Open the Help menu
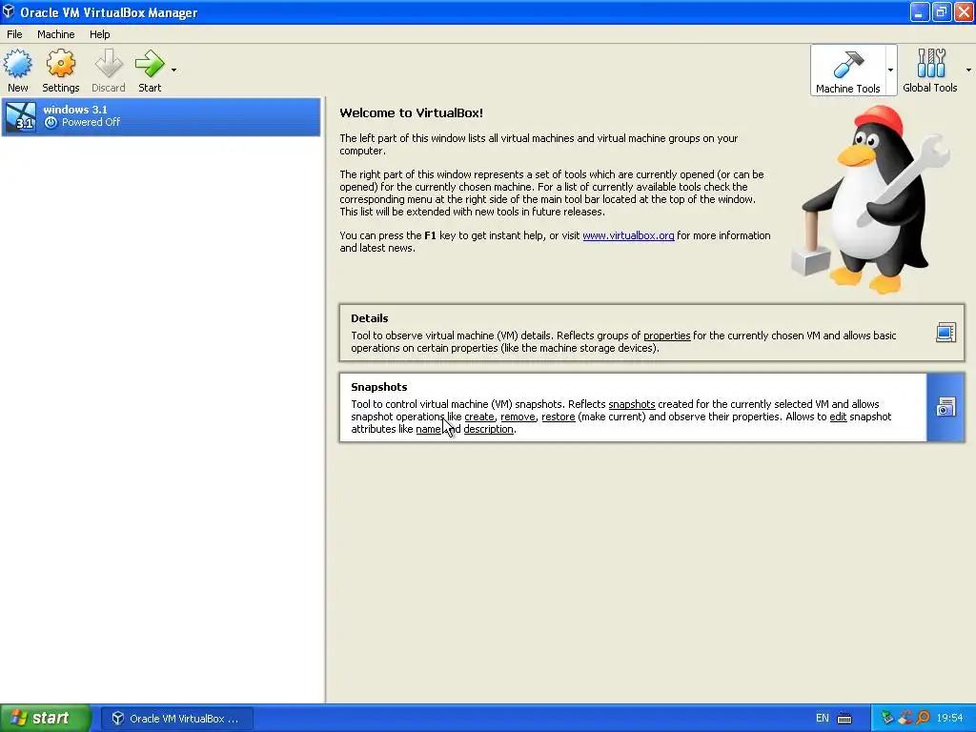 pyautogui.click(x=99, y=34)
